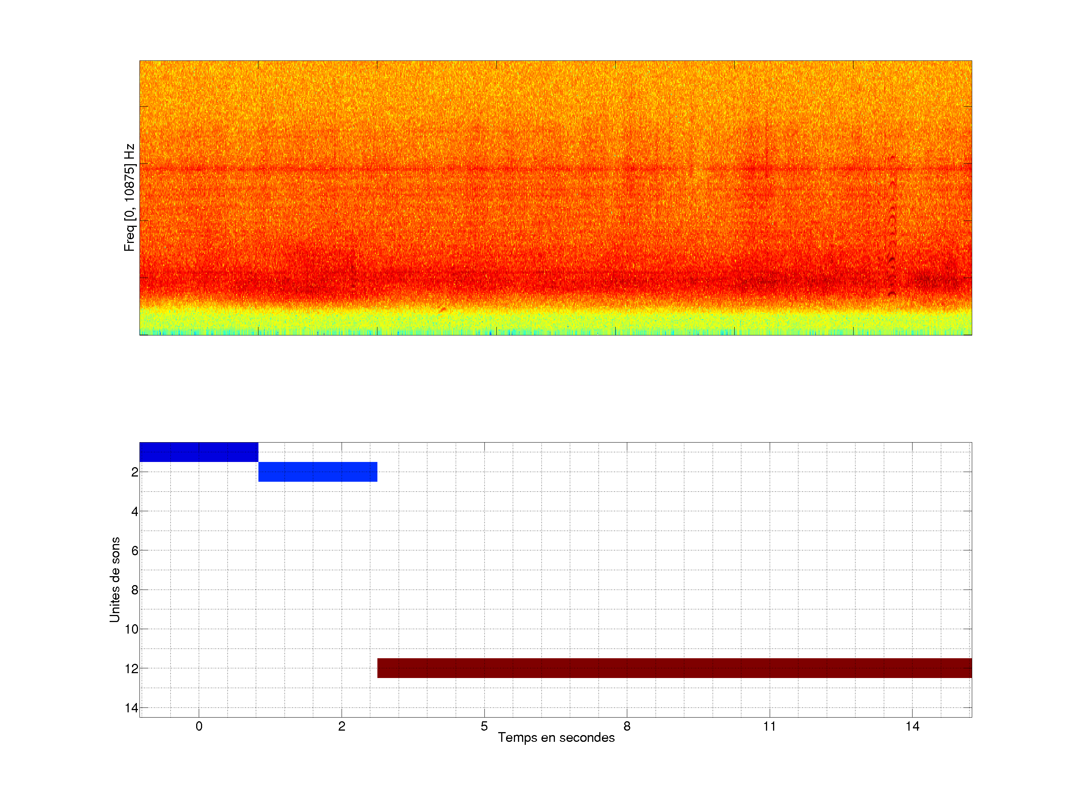Click the x-axis tick label 14
This screenshot has height=806, width=1074.
tap(912, 726)
